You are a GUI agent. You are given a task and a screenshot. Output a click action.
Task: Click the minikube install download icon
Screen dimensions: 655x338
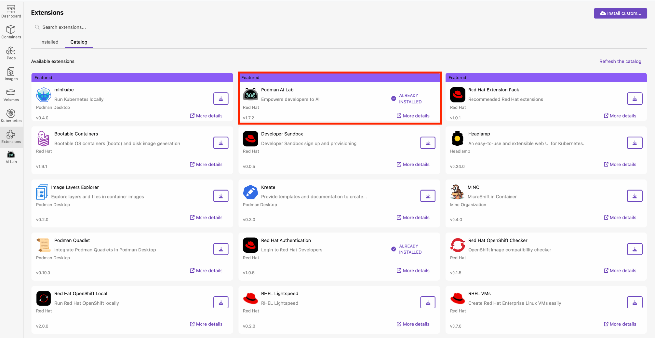coord(221,99)
